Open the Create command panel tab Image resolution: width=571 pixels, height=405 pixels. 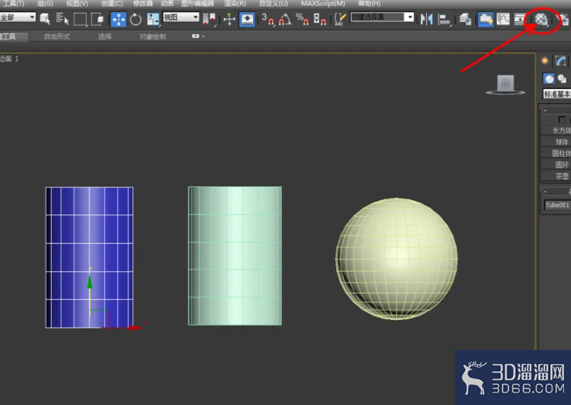tap(545, 60)
